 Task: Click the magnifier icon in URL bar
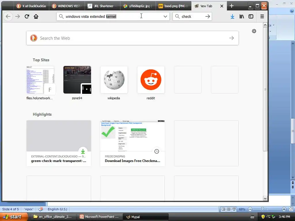(61, 16)
